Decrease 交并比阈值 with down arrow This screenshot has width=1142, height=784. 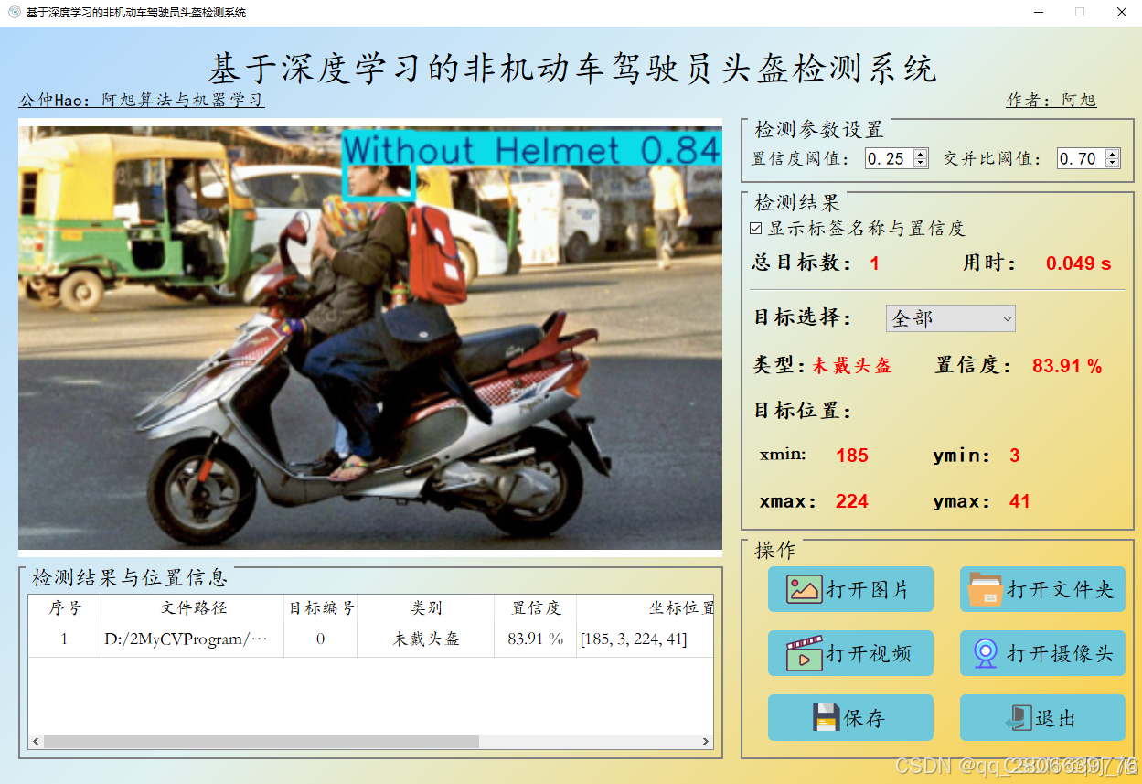click(1112, 163)
